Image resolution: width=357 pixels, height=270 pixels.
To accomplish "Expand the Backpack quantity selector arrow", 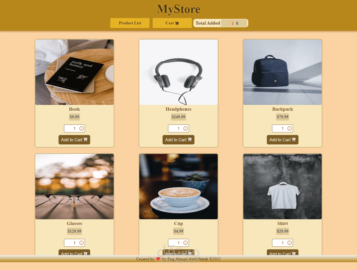I will [290, 128].
